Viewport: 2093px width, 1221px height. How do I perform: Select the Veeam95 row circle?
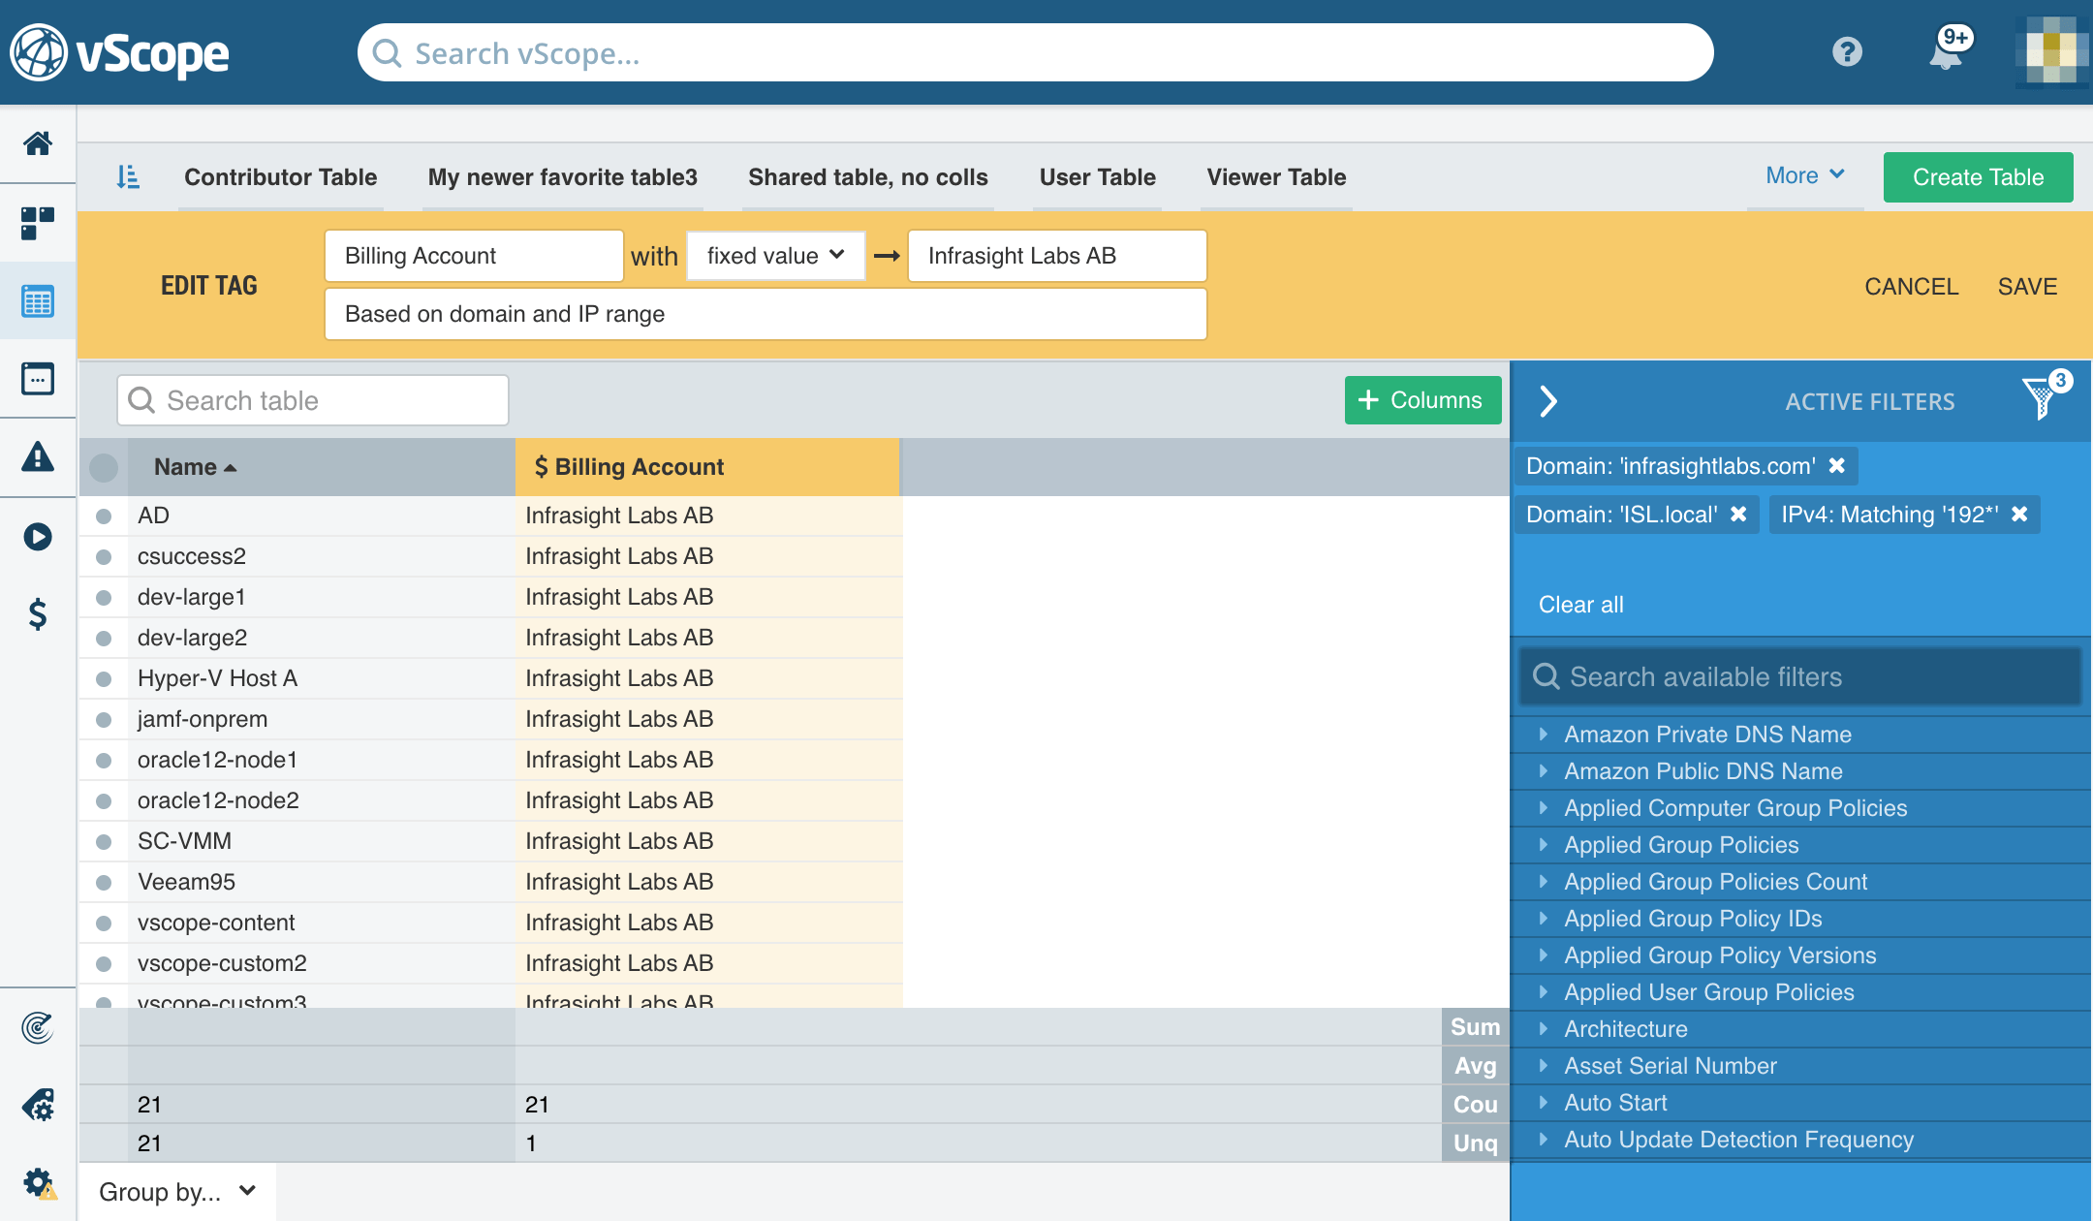pyautogui.click(x=104, y=882)
